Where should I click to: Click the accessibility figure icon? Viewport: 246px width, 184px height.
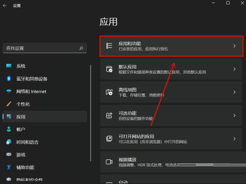[x=9, y=167]
